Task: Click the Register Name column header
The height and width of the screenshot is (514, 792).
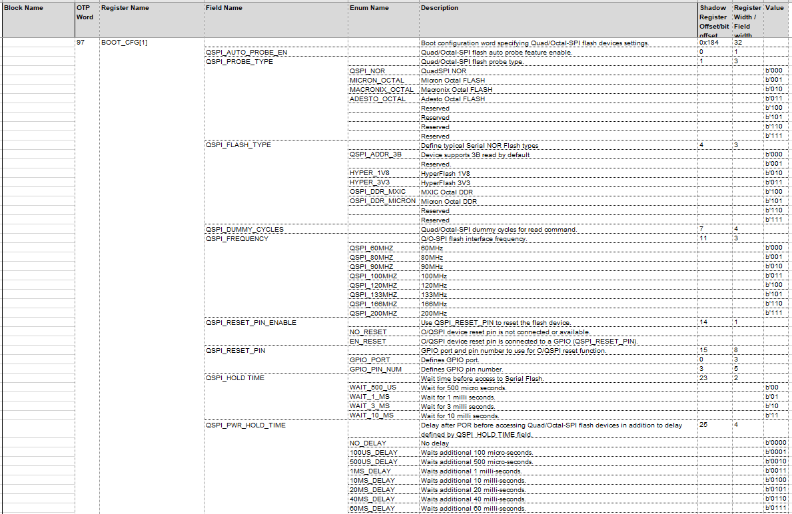Action: (151, 20)
